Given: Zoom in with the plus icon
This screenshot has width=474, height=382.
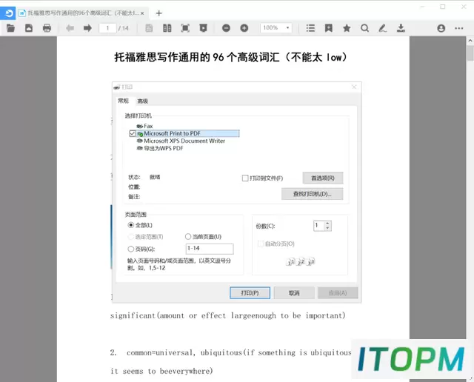Looking at the screenshot, I should (244, 28).
